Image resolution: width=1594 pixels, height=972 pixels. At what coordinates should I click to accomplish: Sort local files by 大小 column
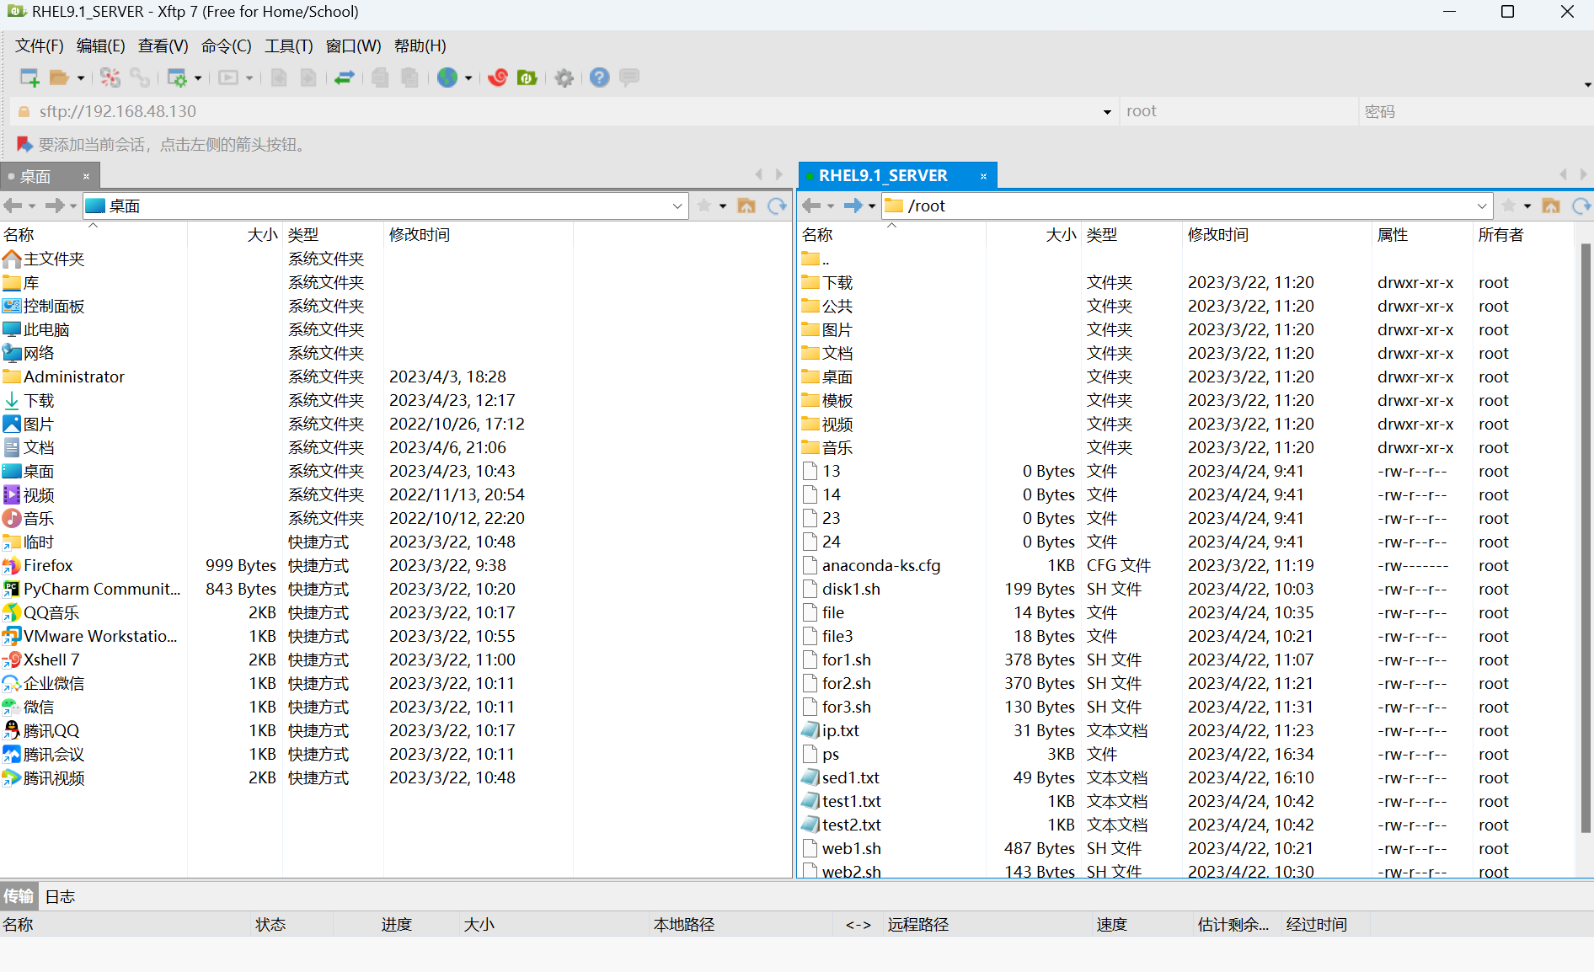coord(234,235)
